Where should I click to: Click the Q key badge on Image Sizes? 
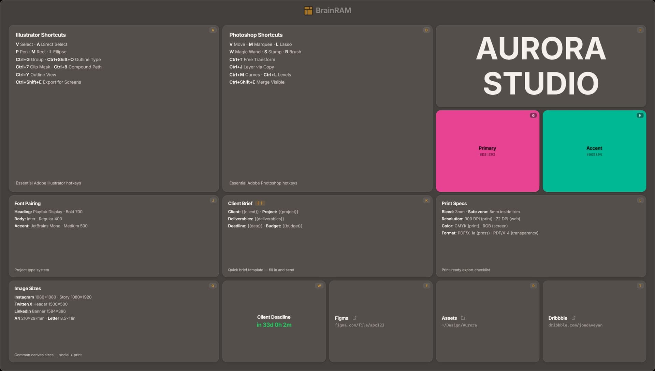click(x=213, y=286)
